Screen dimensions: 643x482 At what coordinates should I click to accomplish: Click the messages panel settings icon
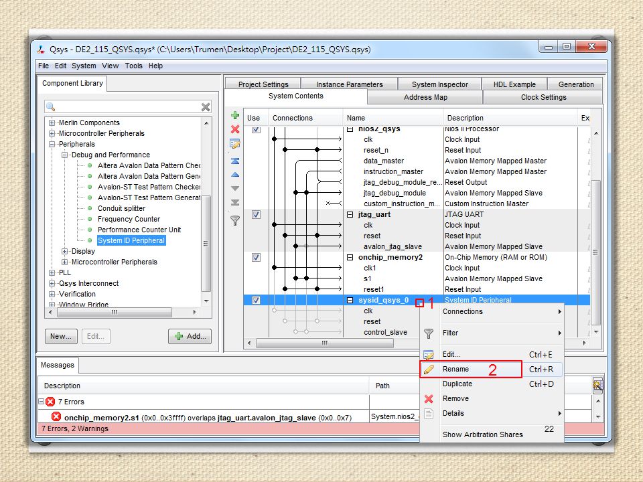tap(597, 386)
